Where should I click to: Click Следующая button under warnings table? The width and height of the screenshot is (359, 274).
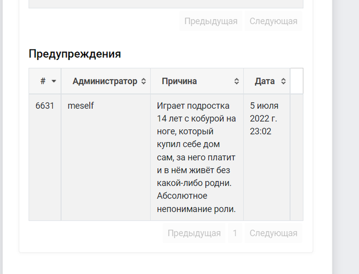(x=273, y=233)
